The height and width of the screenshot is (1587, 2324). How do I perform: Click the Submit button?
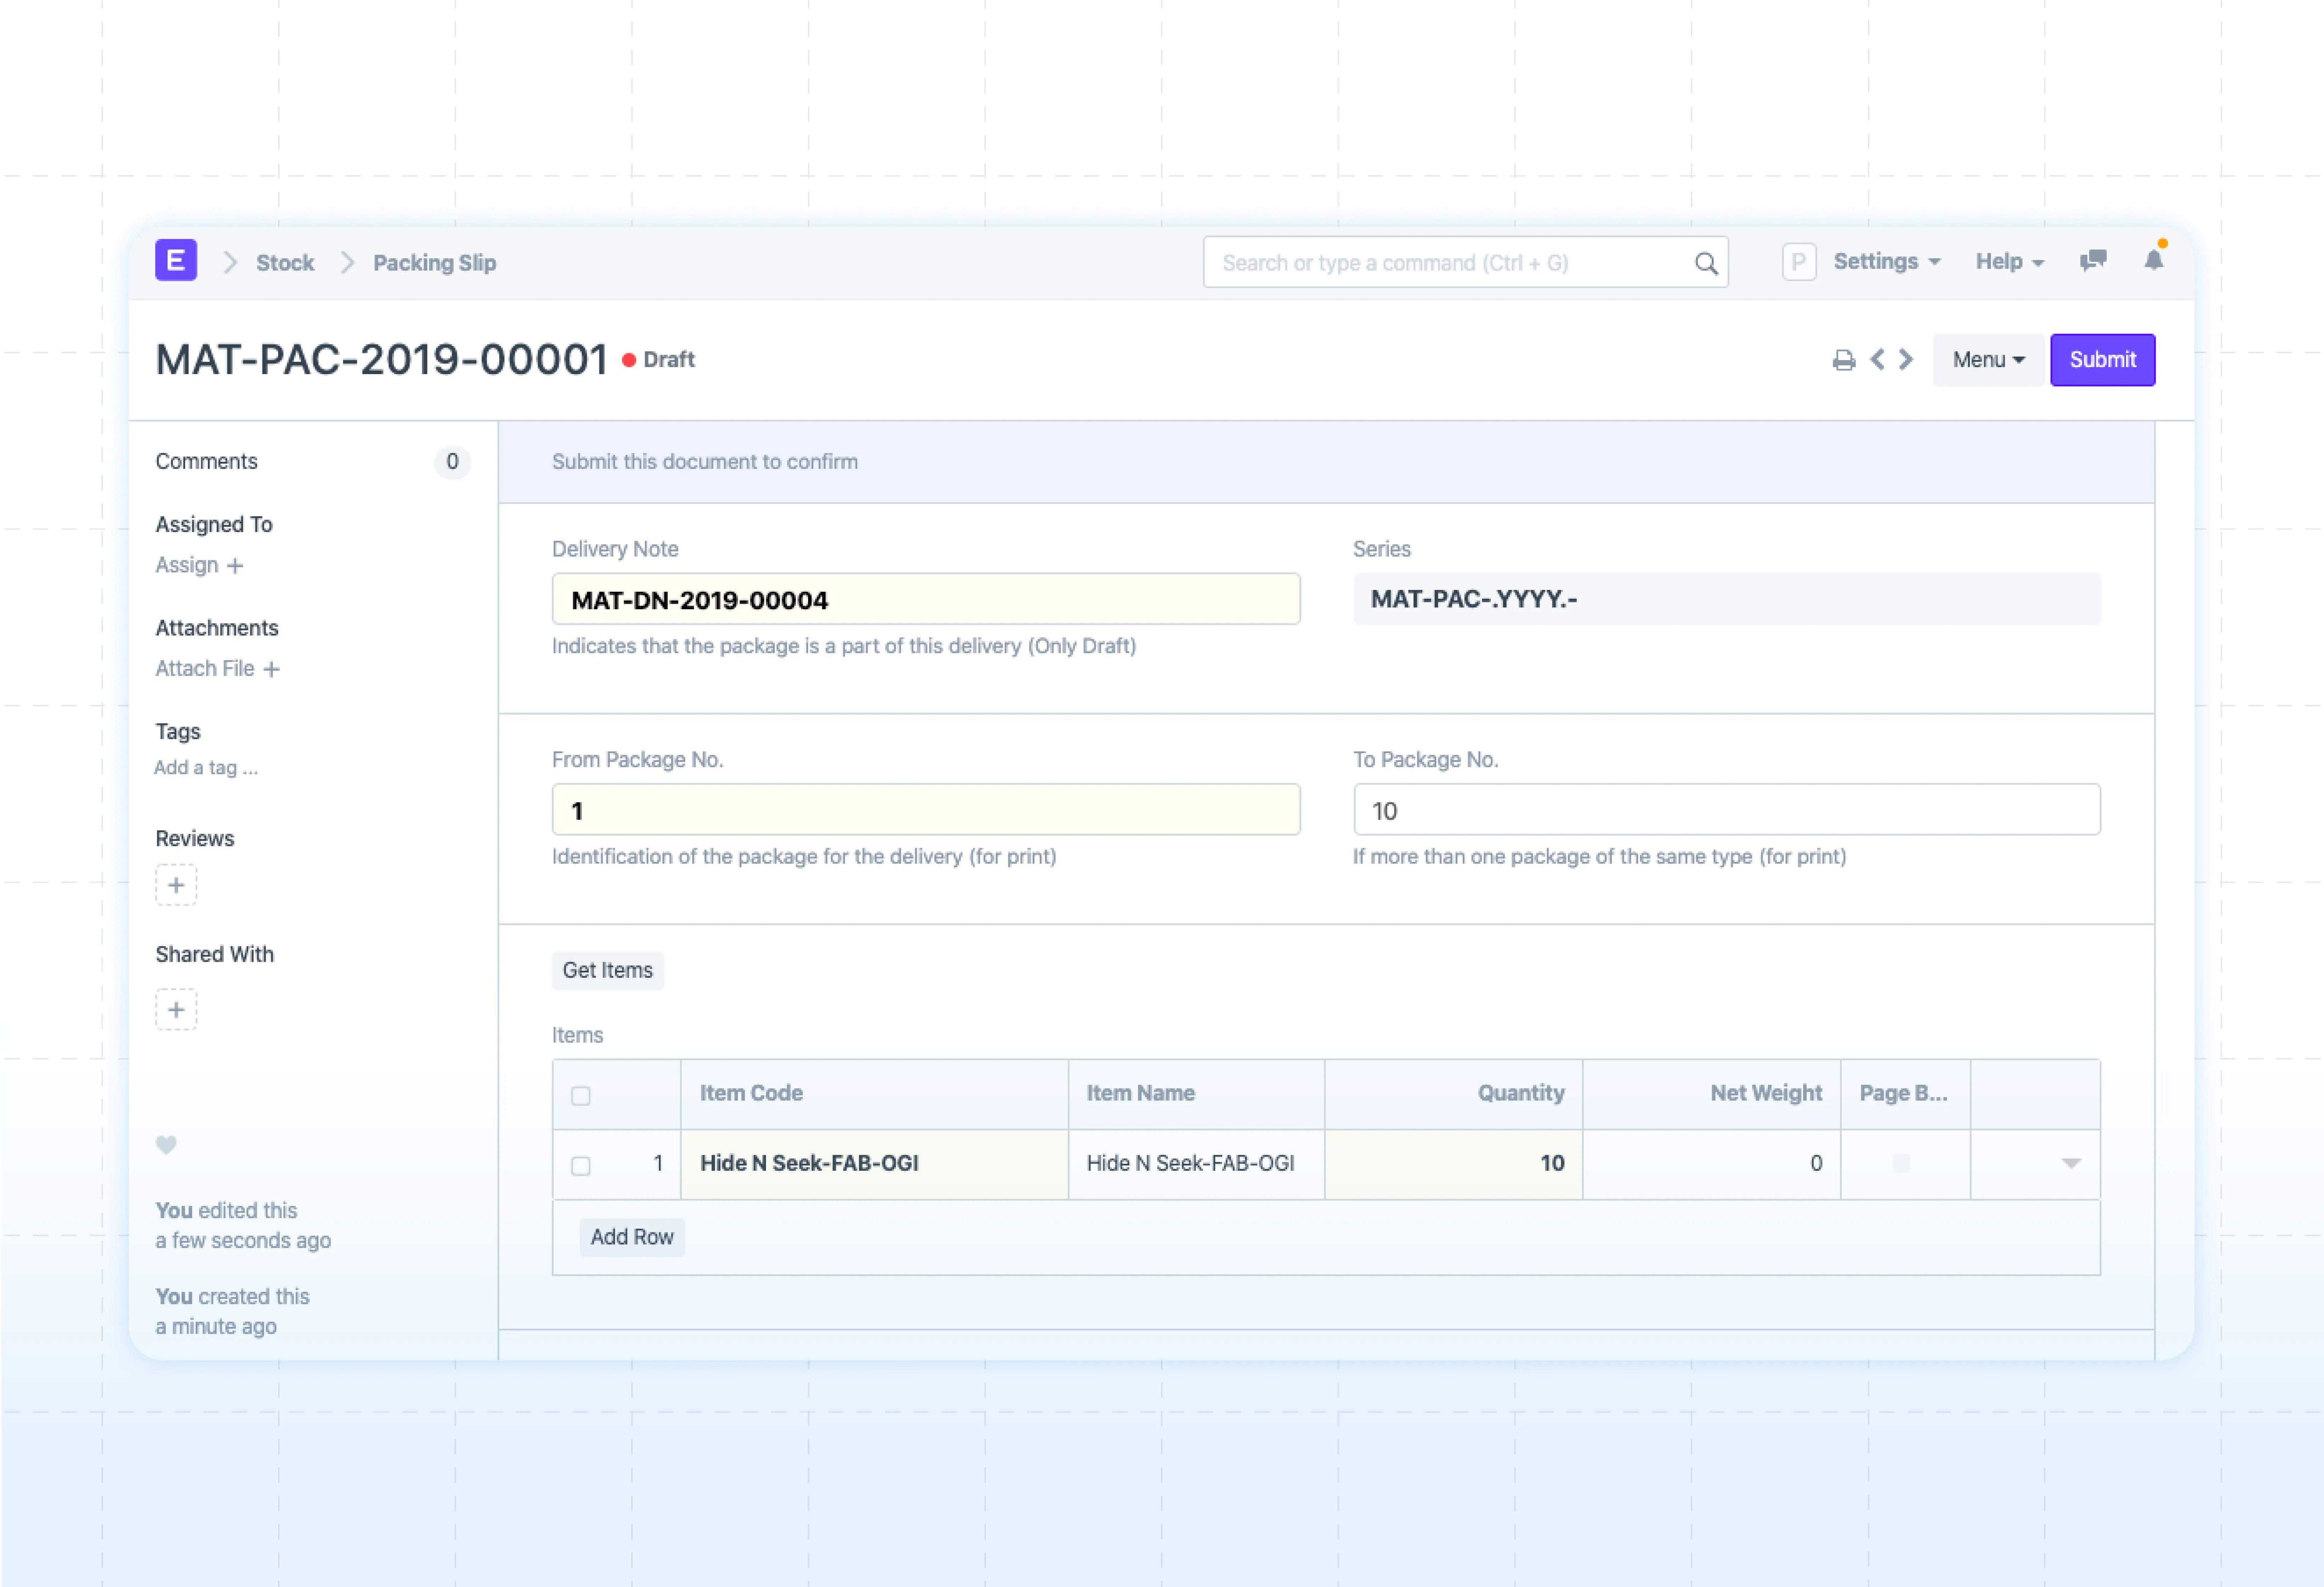click(x=2102, y=360)
